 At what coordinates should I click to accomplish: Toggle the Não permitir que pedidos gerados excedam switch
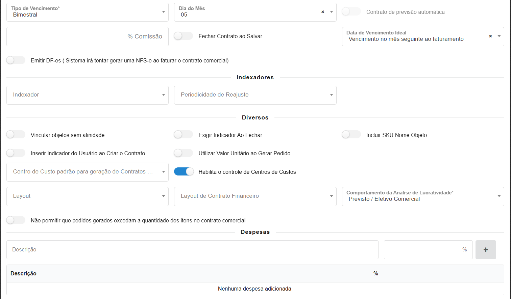(16, 220)
